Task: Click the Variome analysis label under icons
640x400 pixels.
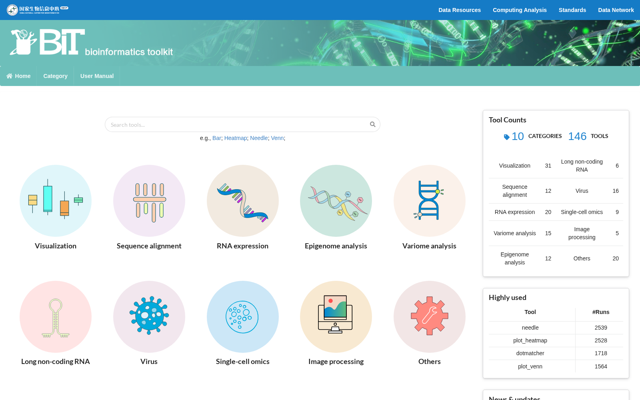Action: pos(430,246)
